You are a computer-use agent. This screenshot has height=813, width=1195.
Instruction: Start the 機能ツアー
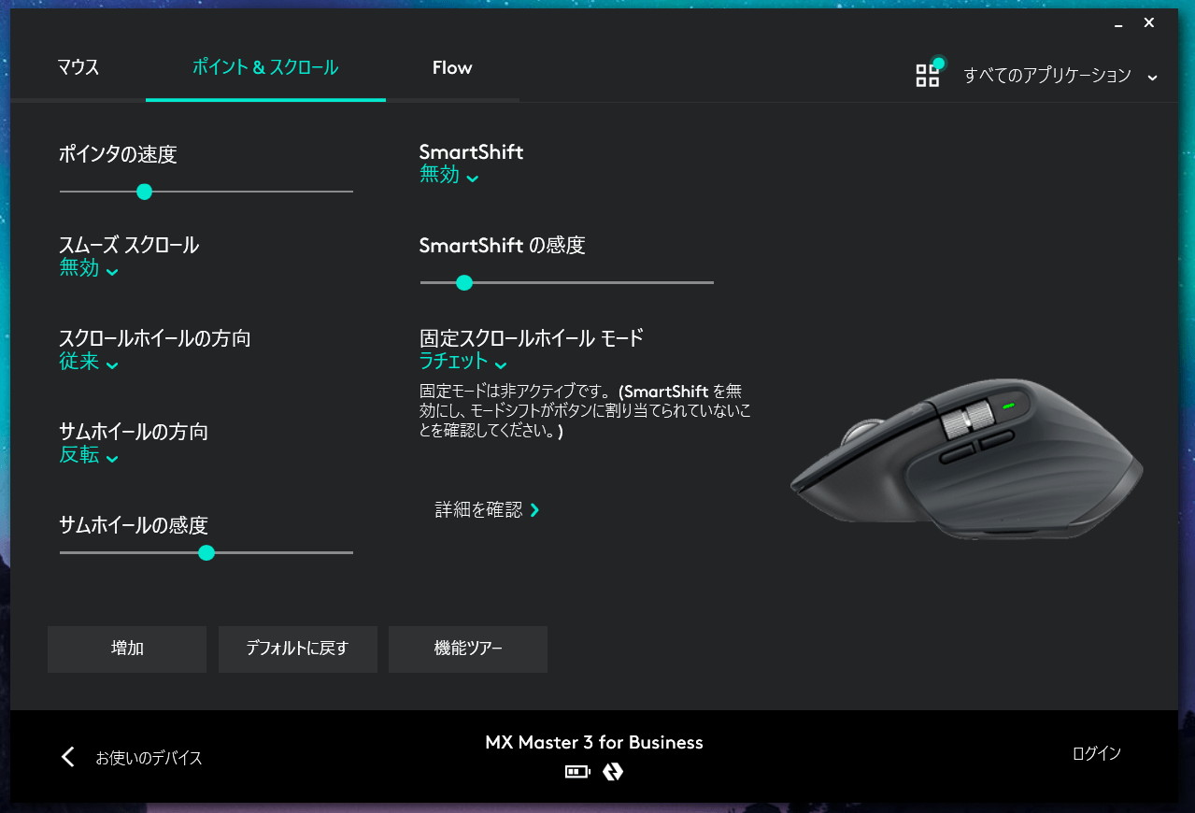point(468,649)
